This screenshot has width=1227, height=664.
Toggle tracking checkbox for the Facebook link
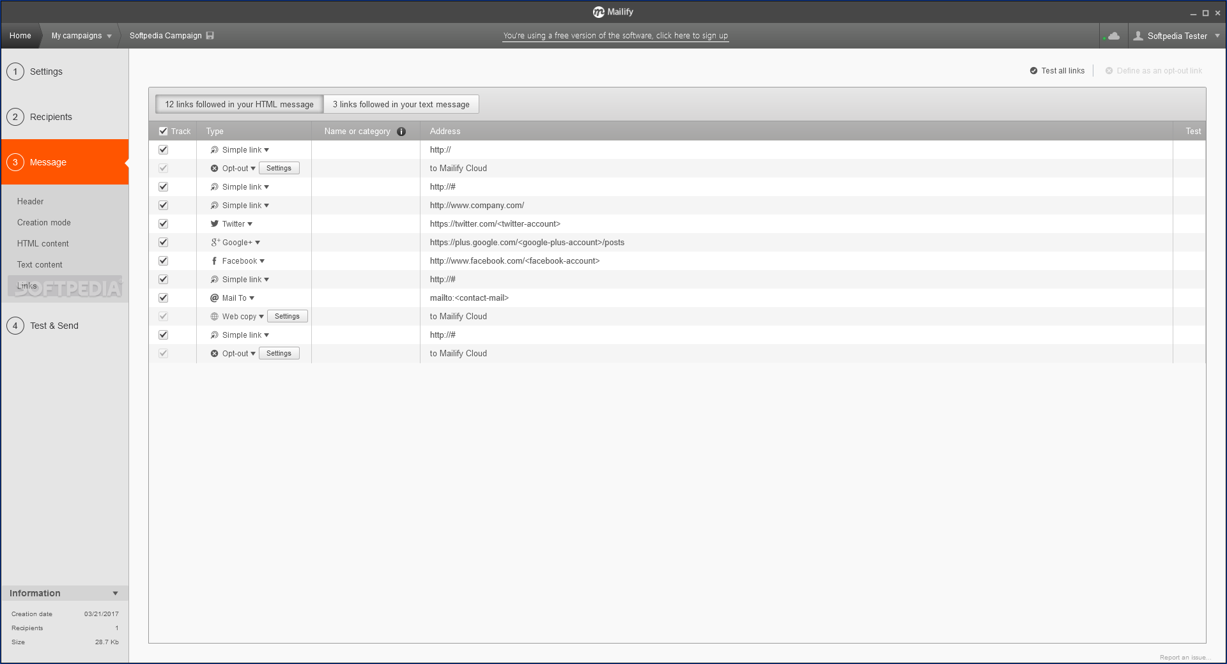(x=163, y=261)
